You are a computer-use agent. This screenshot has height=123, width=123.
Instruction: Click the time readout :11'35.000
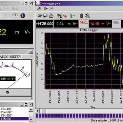pos(45,24)
